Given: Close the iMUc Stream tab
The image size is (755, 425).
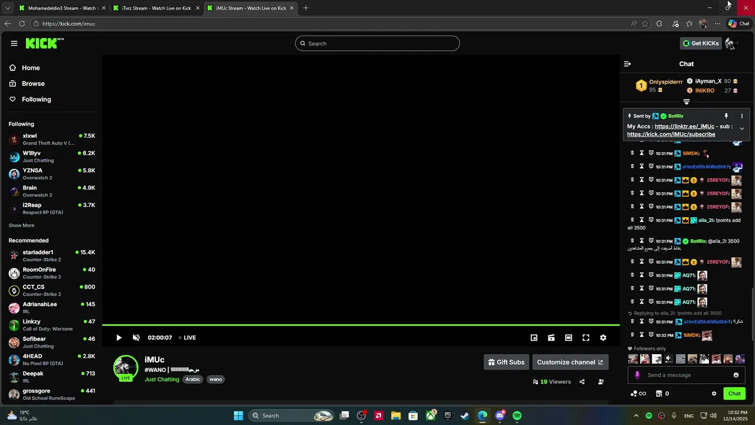Looking at the screenshot, I should [x=292, y=8].
